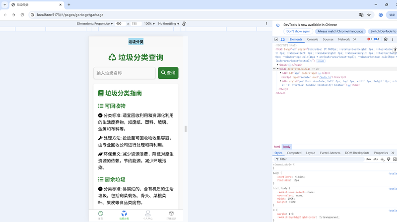Click the main.js script source link
This screenshot has width=397, height=222.
coord(325,77)
